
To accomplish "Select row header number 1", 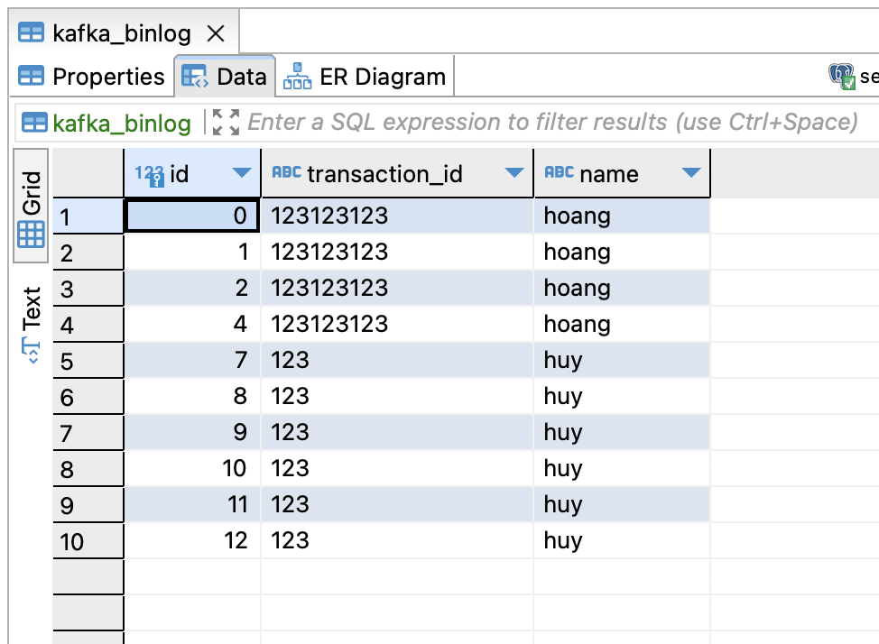I will coord(88,216).
